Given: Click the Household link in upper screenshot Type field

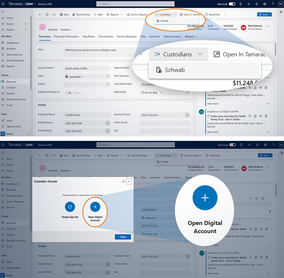Looking at the screenshot, I should point(75,77).
